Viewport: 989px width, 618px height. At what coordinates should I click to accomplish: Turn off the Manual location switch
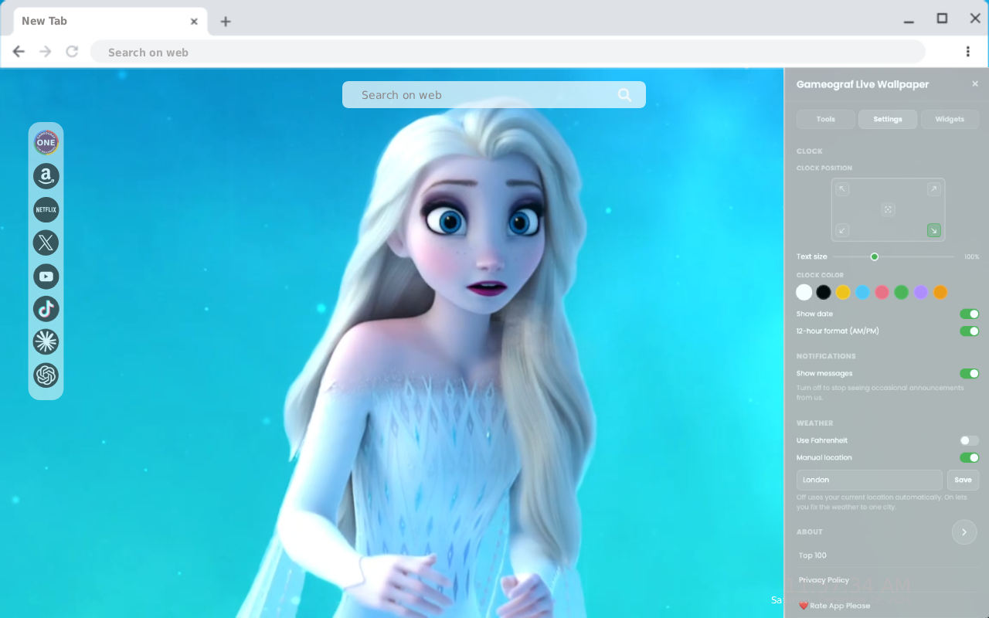point(969,457)
